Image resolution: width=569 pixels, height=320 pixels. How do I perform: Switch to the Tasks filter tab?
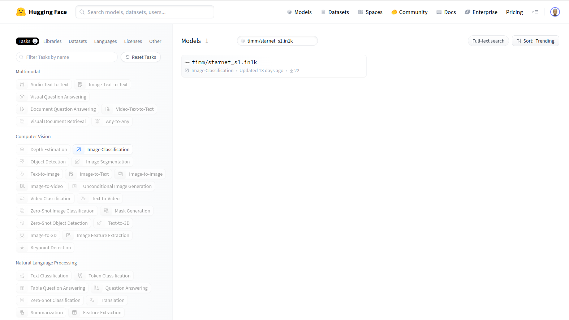[27, 41]
